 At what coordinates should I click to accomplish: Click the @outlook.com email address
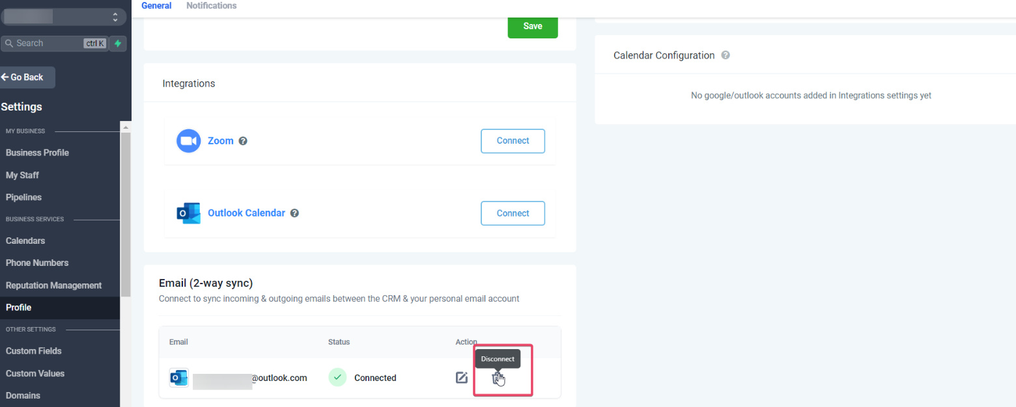click(x=250, y=378)
